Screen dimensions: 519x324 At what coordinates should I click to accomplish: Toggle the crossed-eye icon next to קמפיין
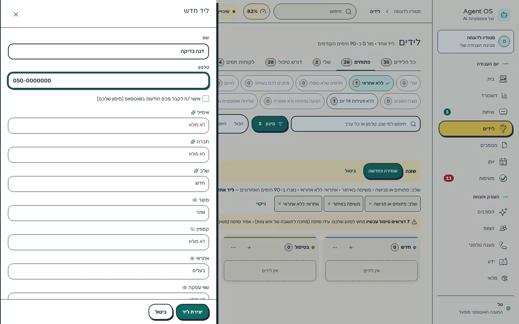(192, 229)
